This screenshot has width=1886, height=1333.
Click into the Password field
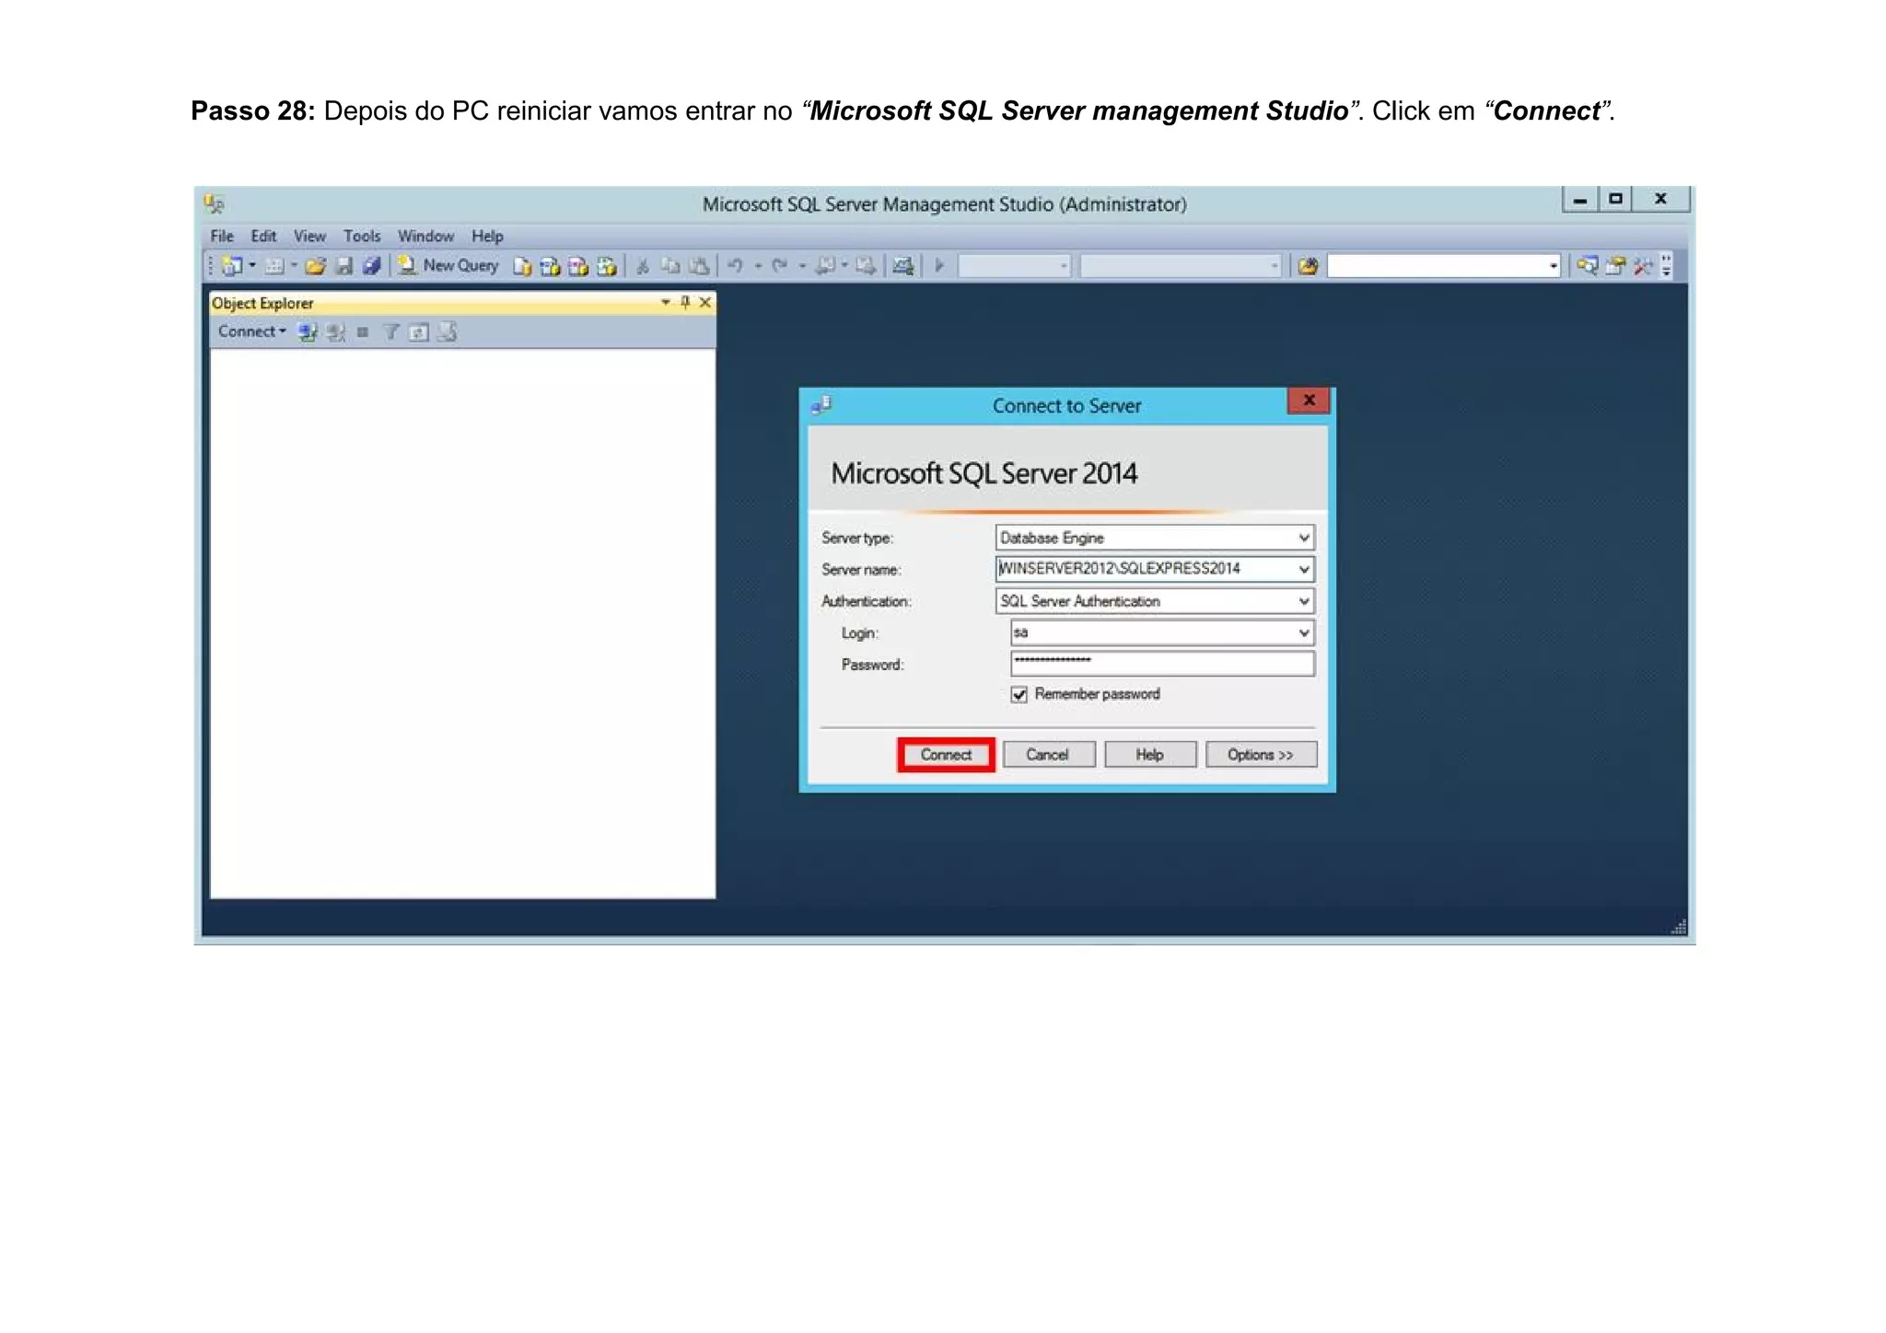(1162, 664)
